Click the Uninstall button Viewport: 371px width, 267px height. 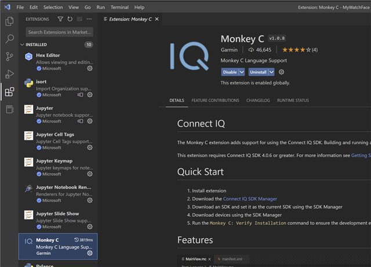pos(258,72)
